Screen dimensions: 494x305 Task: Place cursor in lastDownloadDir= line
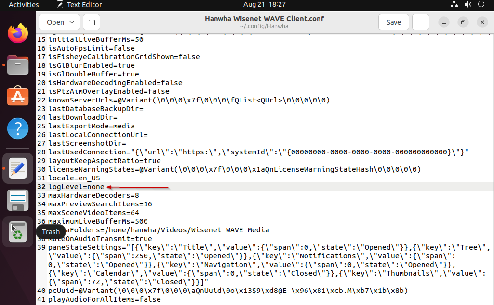click(x=83, y=117)
